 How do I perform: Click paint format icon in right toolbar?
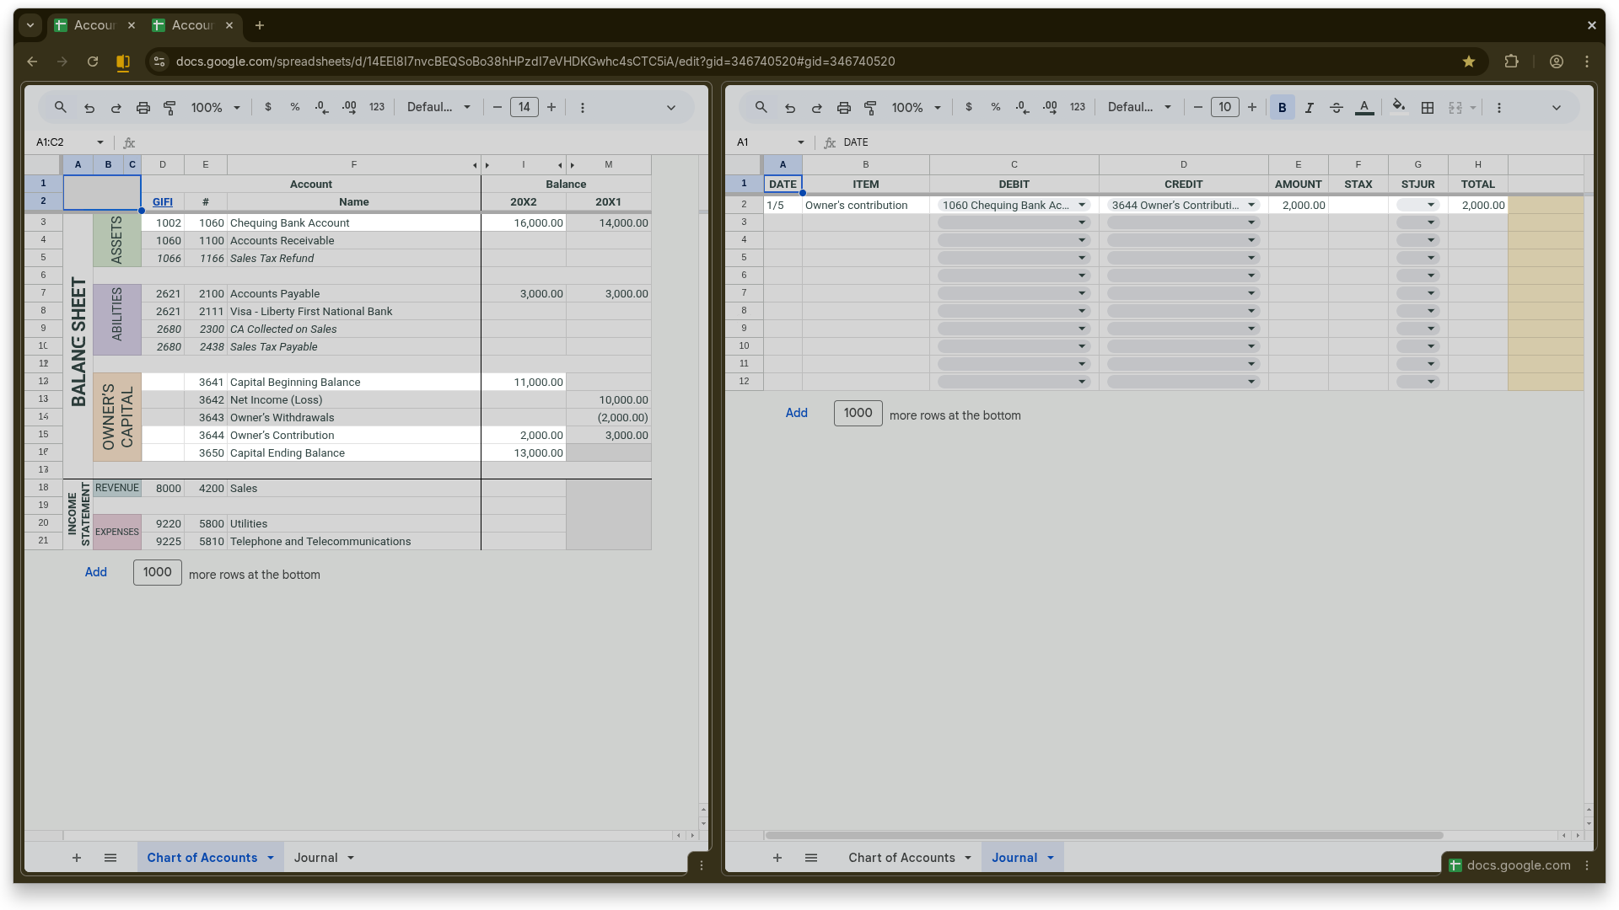click(870, 108)
